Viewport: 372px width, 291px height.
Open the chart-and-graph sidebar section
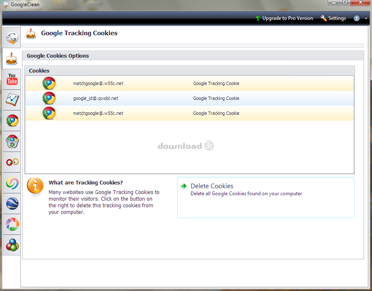click(12, 100)
